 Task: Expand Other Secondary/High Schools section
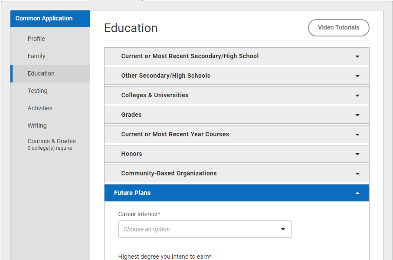click(236, 76)
